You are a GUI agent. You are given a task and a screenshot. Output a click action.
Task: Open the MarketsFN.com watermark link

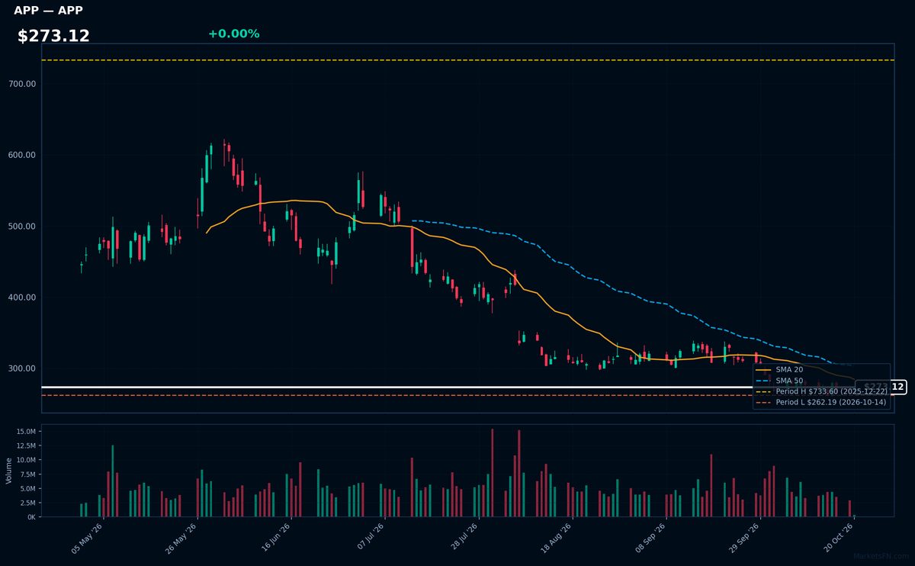coord(881,556)
